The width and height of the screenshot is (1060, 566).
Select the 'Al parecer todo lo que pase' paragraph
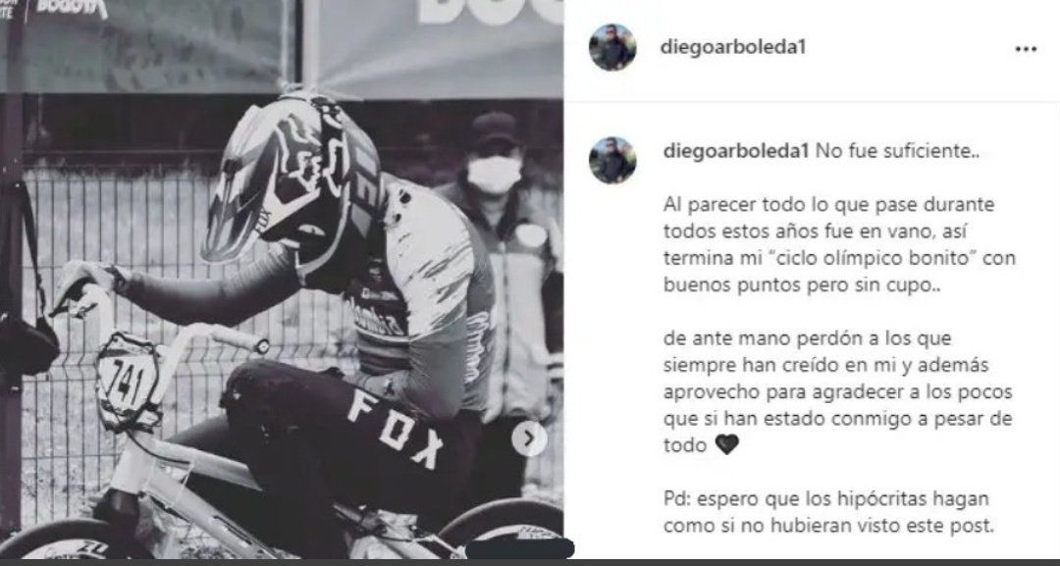click(x=839, y=244)
